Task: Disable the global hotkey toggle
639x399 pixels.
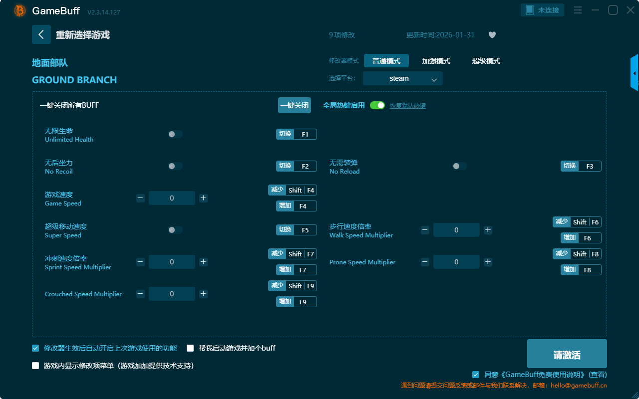Action: (377, 105)
